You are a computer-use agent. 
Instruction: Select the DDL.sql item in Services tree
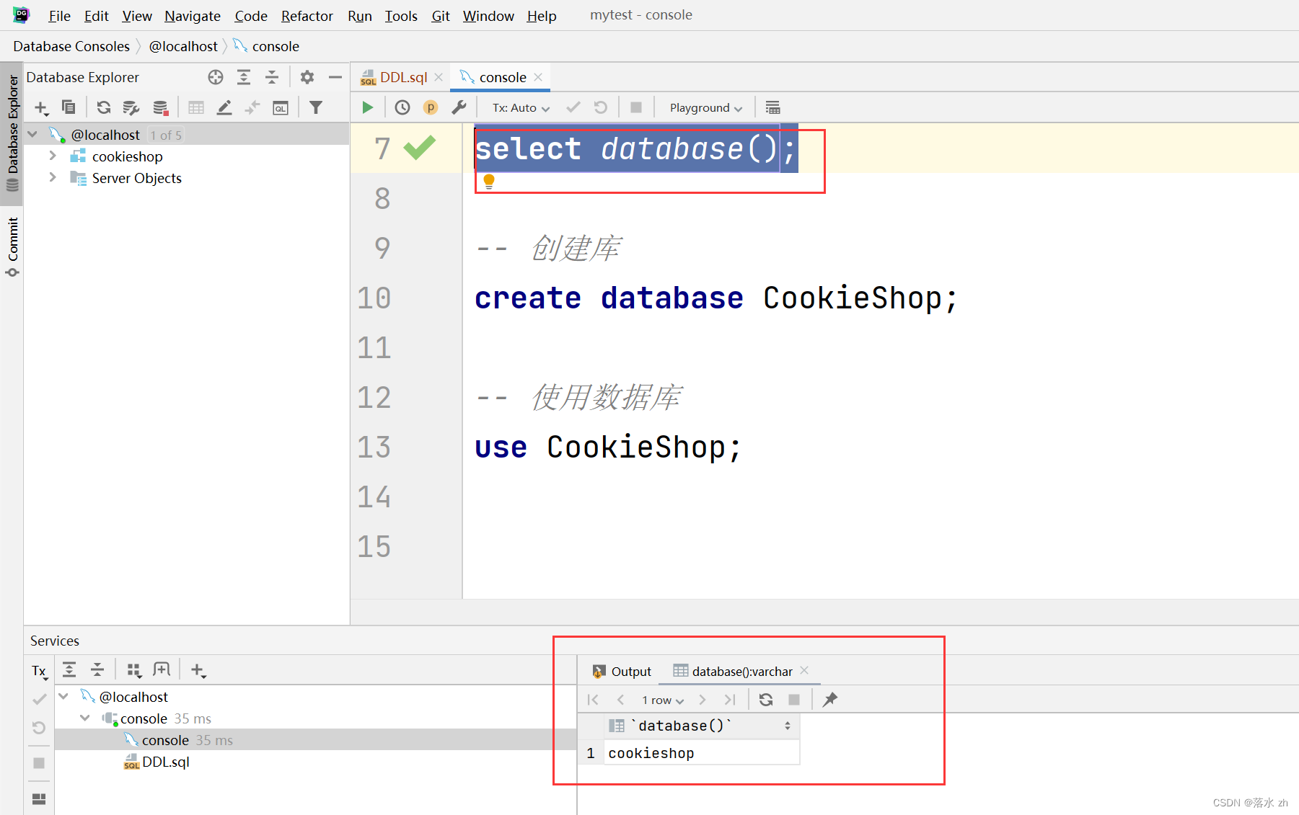[157, 762]
